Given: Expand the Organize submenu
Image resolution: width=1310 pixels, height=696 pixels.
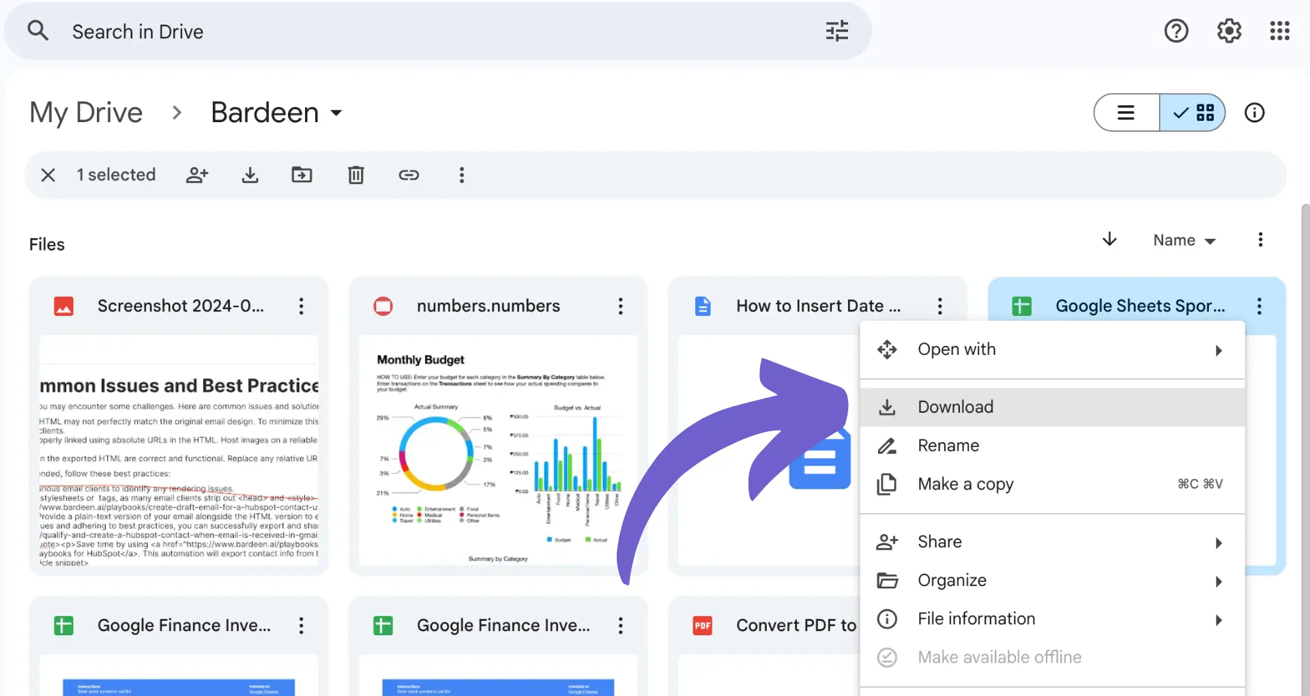Looking at the screenshot, I should tap(1052, 581).
